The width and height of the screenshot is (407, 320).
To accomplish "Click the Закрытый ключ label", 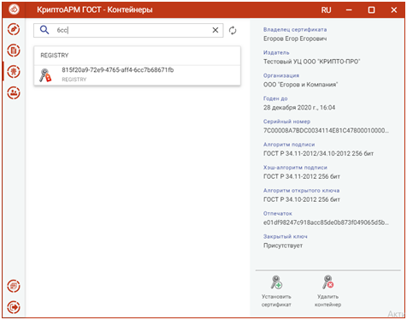I will (286, 236).
